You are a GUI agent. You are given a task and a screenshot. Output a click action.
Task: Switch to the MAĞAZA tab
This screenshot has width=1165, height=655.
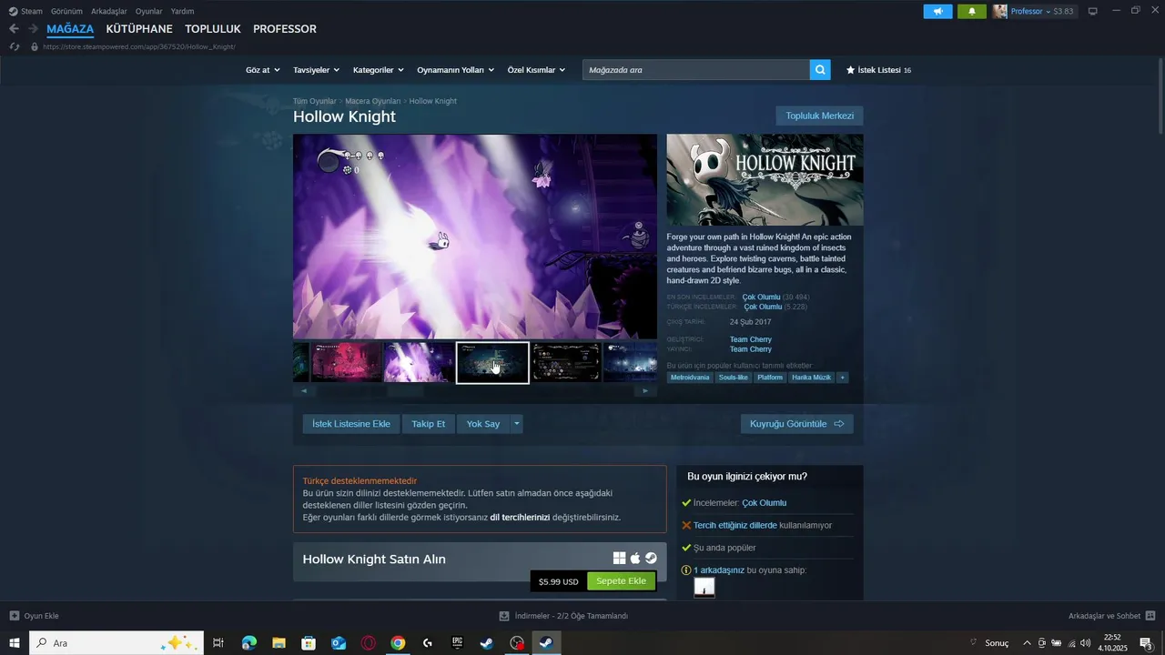(70, 29)
